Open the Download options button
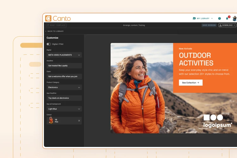Screen dimensions: 237x158 pos(228,25)
